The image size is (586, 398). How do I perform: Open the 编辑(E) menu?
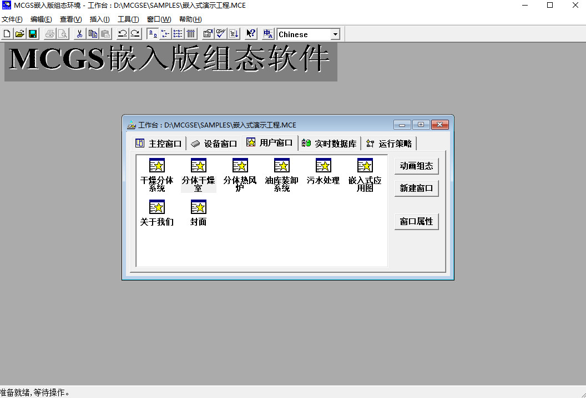coord(41,19)
